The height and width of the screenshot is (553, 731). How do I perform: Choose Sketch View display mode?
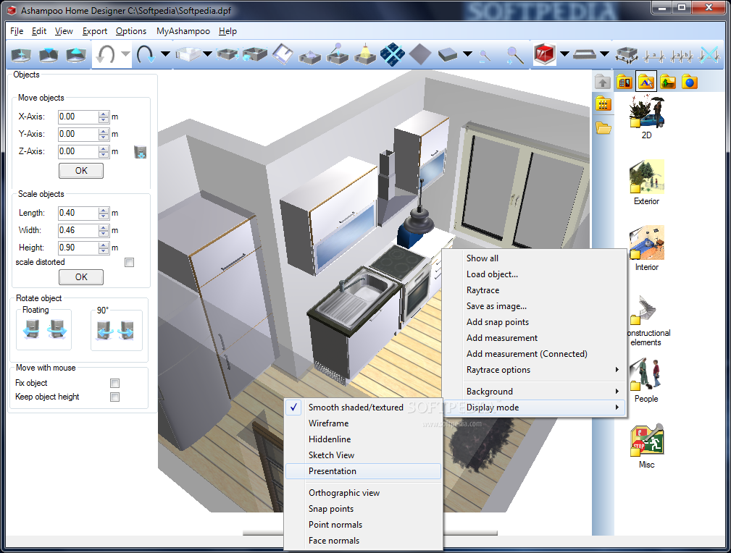tap(363, 455)
